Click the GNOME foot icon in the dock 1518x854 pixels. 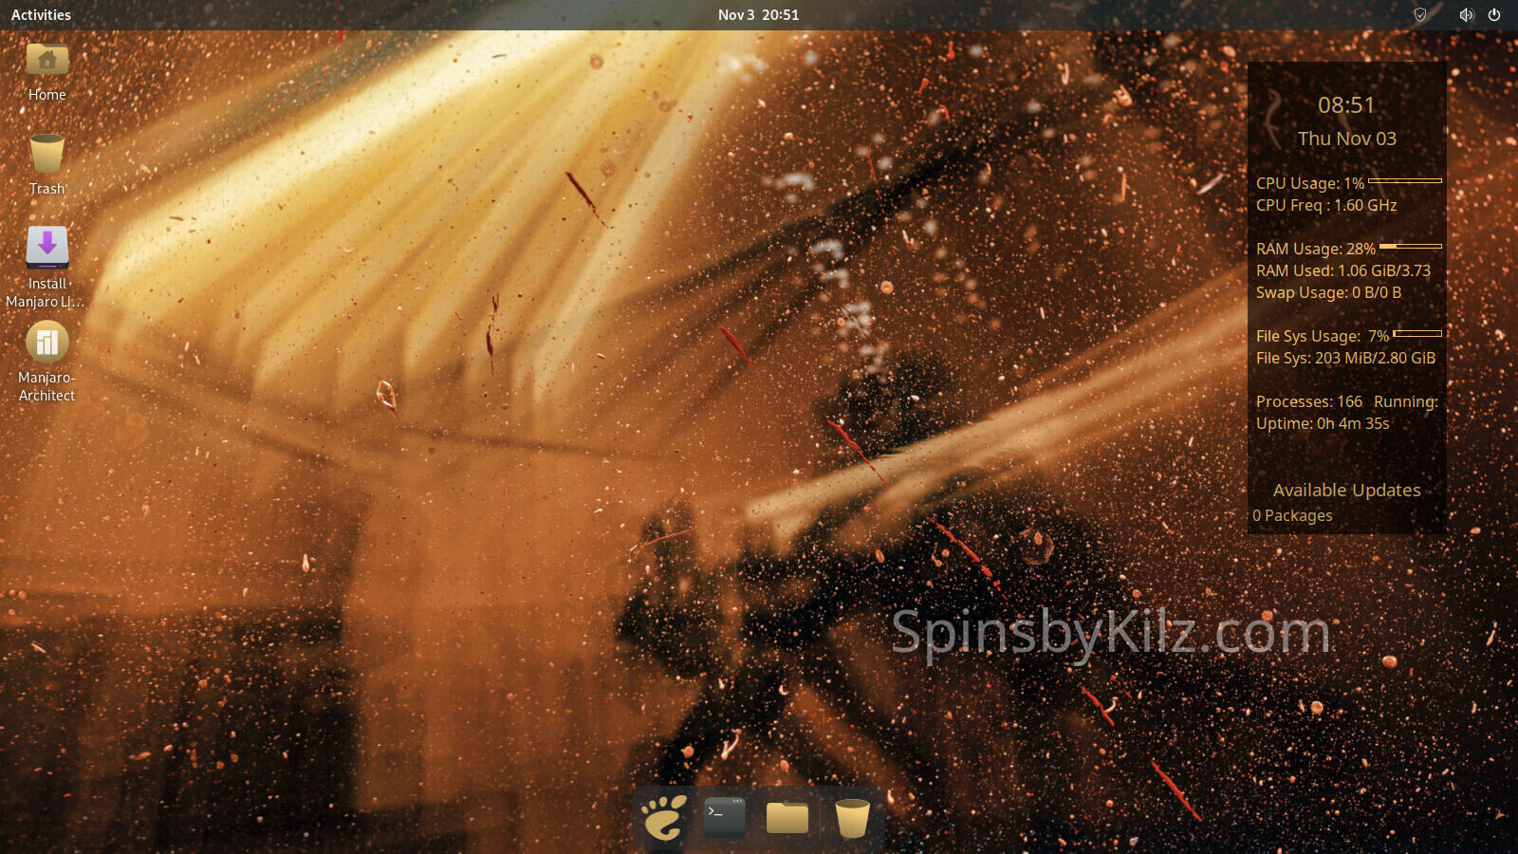[x=663, y=817]
